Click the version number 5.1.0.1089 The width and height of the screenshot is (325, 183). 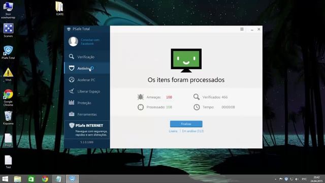click(x=87, y=142)
